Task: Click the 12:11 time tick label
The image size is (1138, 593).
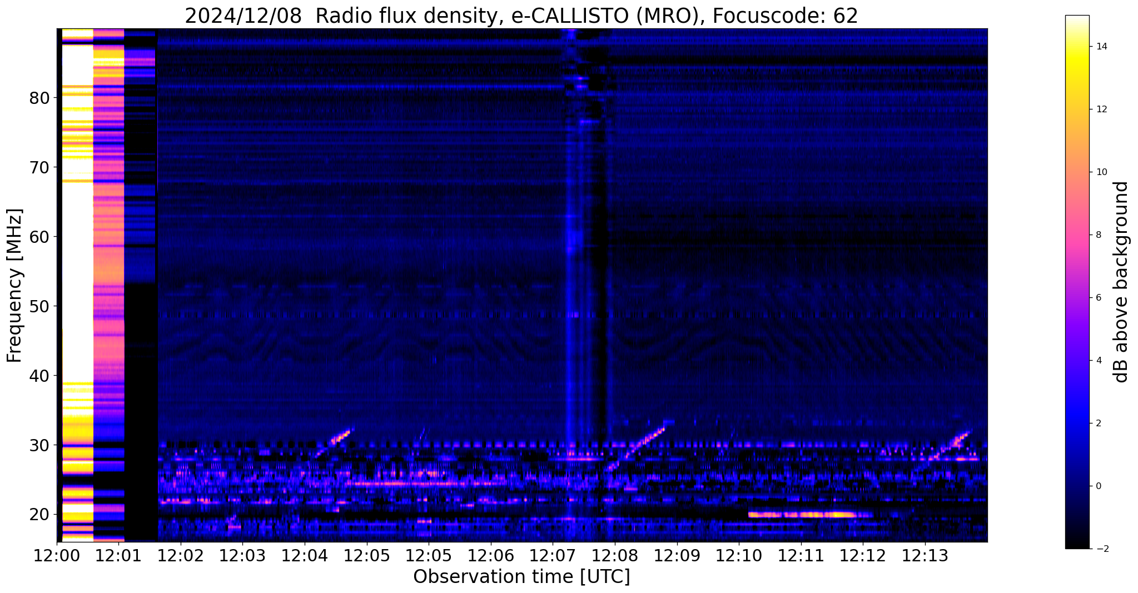Action: tap(801, 556)
